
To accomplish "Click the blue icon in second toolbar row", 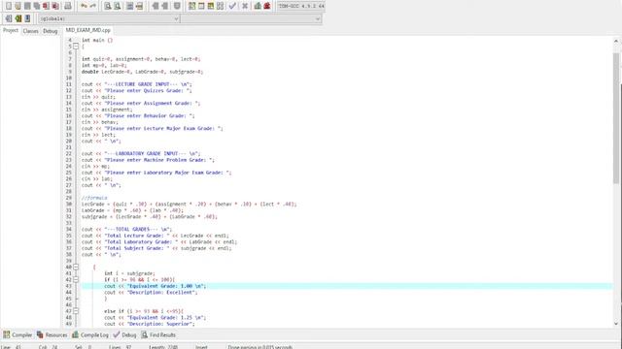I will coord(27,18).
